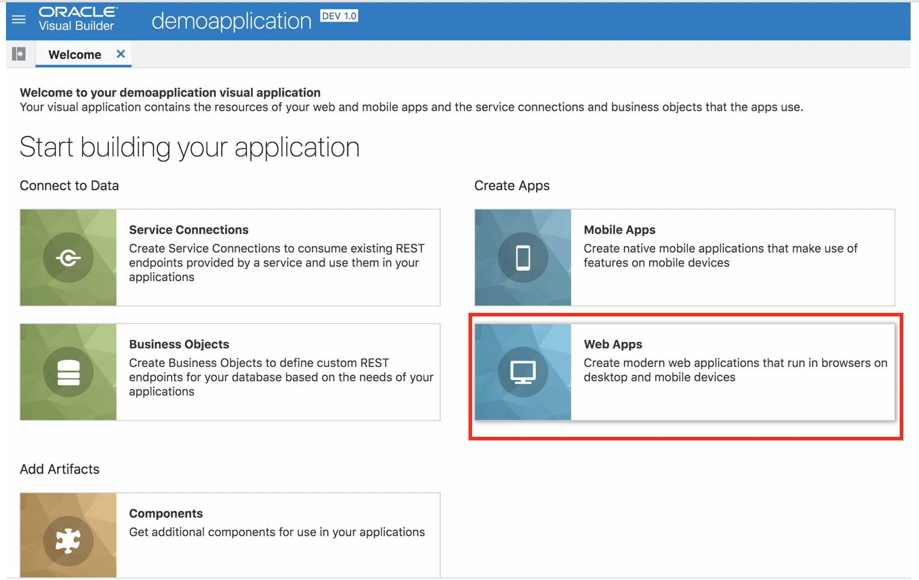919x580 pixels.
Task: Toggle the navigator side panel icon
Action: coord(19,54)
